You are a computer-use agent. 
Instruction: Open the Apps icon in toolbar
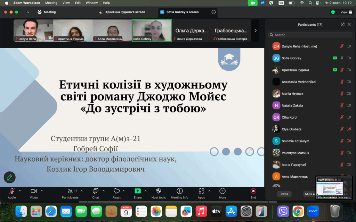click(201, 191)
